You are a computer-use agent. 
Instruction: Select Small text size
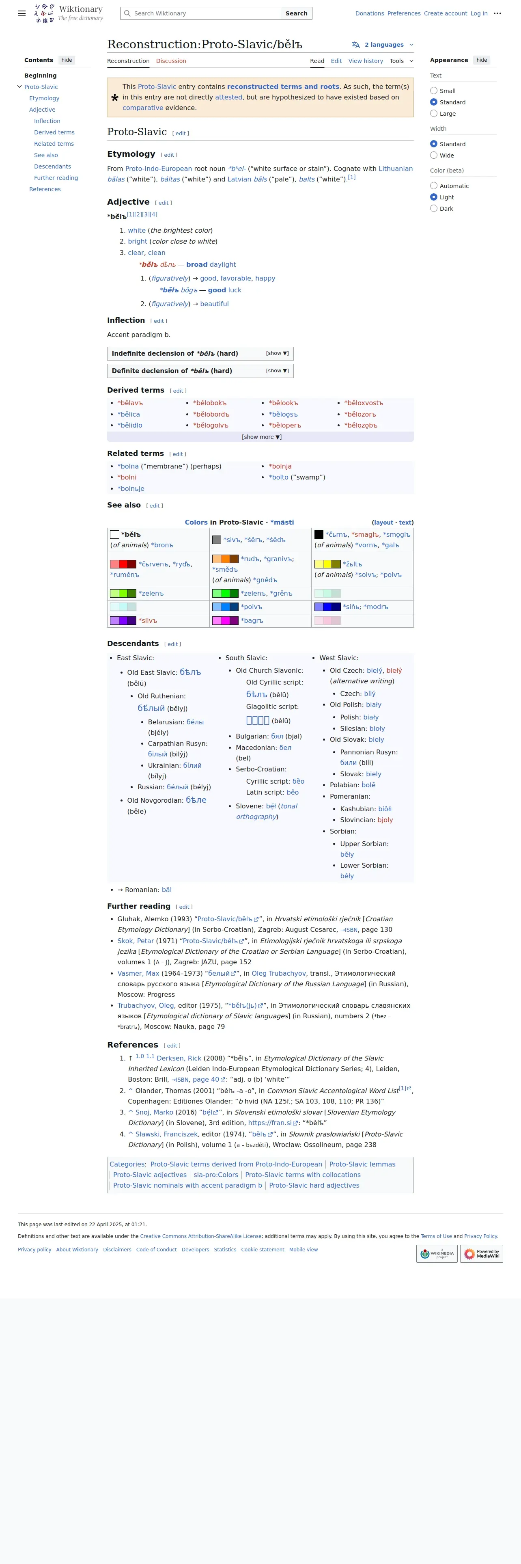(434, 91)
